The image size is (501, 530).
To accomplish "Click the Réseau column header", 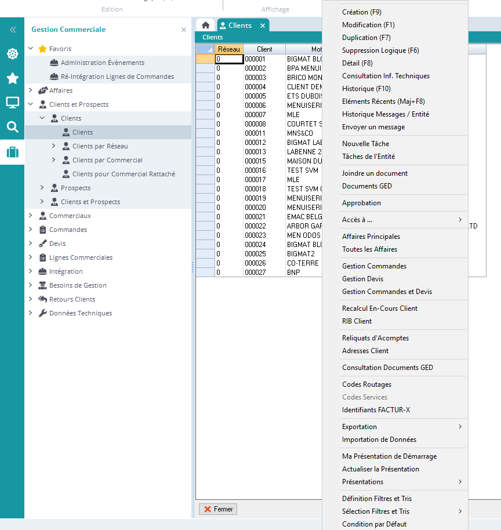I will [x=228, y=49].
